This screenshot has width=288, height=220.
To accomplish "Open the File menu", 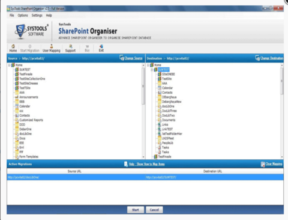I will click(x=12, y=16).
